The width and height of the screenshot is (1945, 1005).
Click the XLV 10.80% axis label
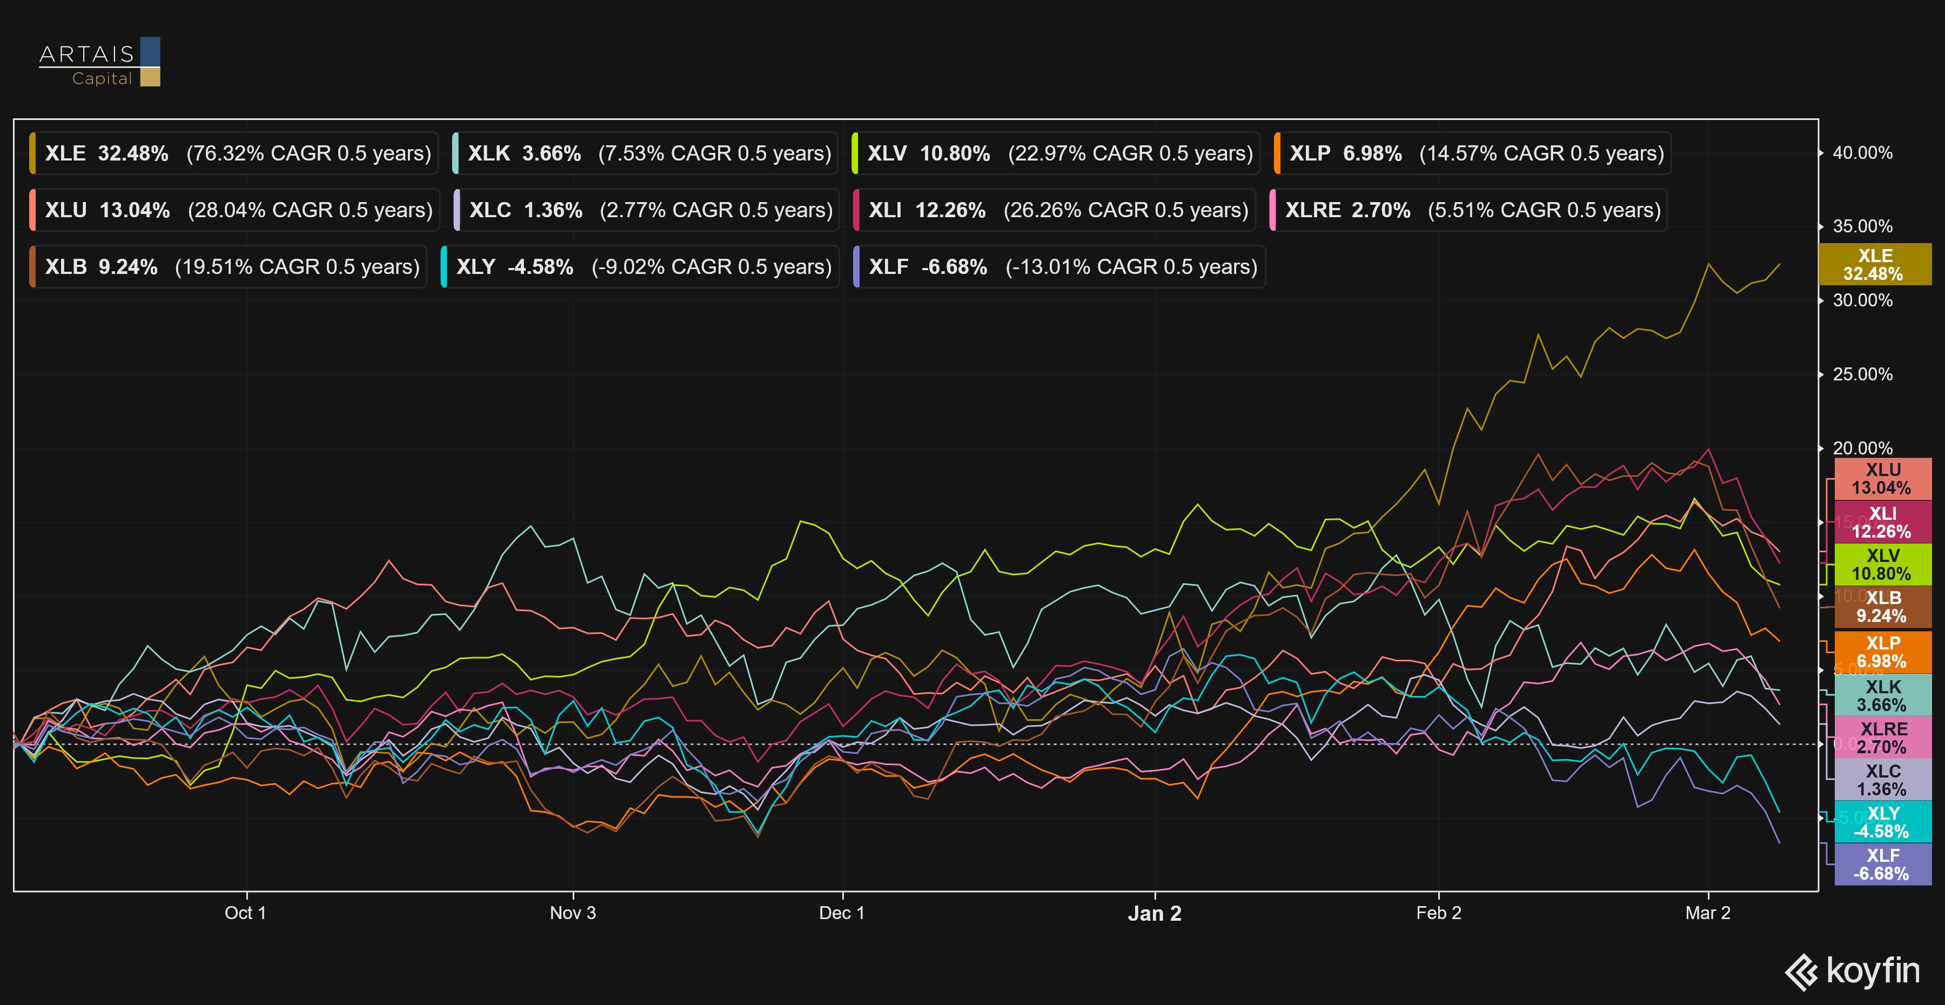click(x=1882, y=565)
